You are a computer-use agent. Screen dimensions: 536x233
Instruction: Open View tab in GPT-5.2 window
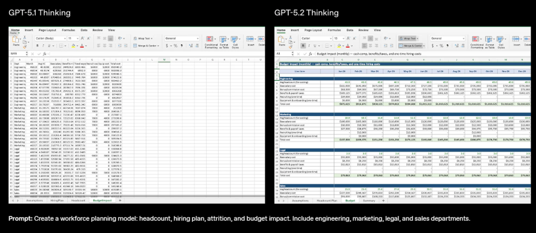tap(377, 30)
